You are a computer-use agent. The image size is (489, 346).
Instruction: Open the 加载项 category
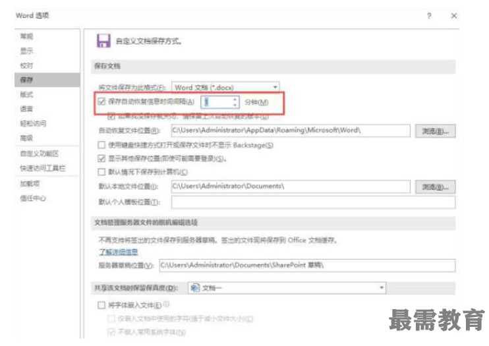[x=30, y=183]
